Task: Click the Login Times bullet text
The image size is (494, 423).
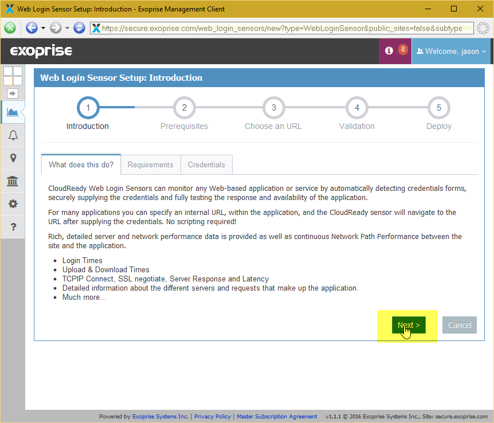Action: (82, 261)
